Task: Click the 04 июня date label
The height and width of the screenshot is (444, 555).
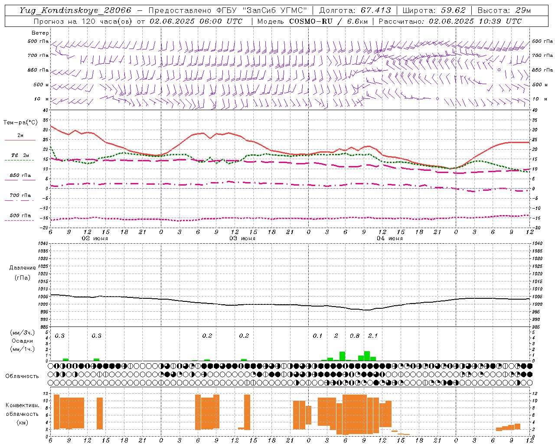Action: click(389, 238)
